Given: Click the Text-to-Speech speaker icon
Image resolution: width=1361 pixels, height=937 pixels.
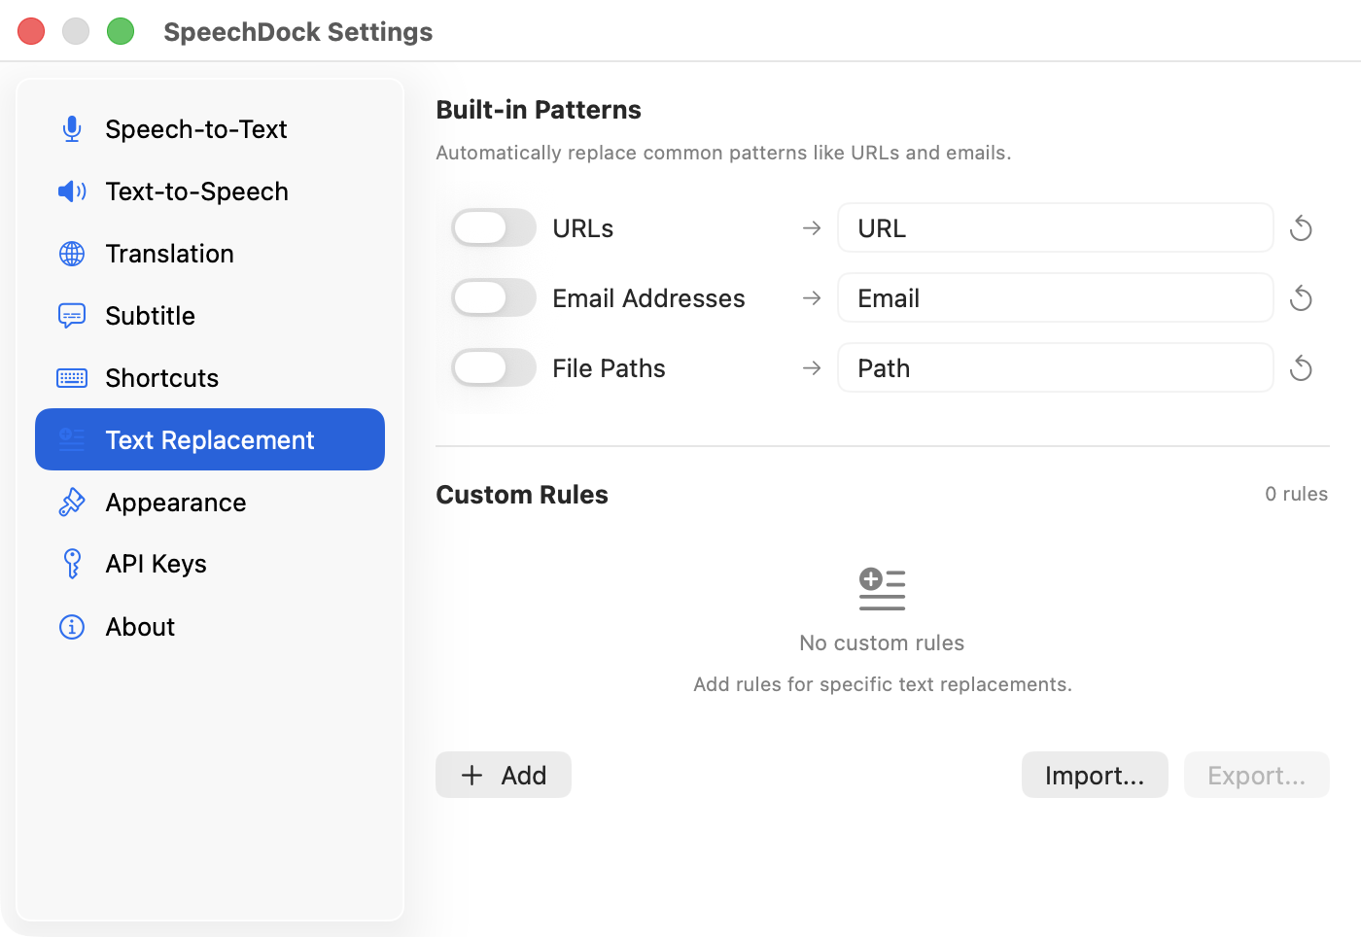Looking at the screenshot, I should [71, 191].
